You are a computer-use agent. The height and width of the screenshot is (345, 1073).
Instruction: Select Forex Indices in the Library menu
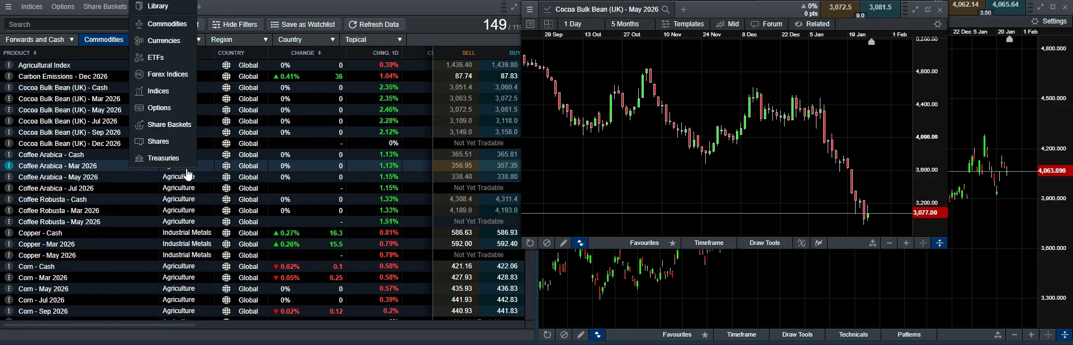click(162, 74)
